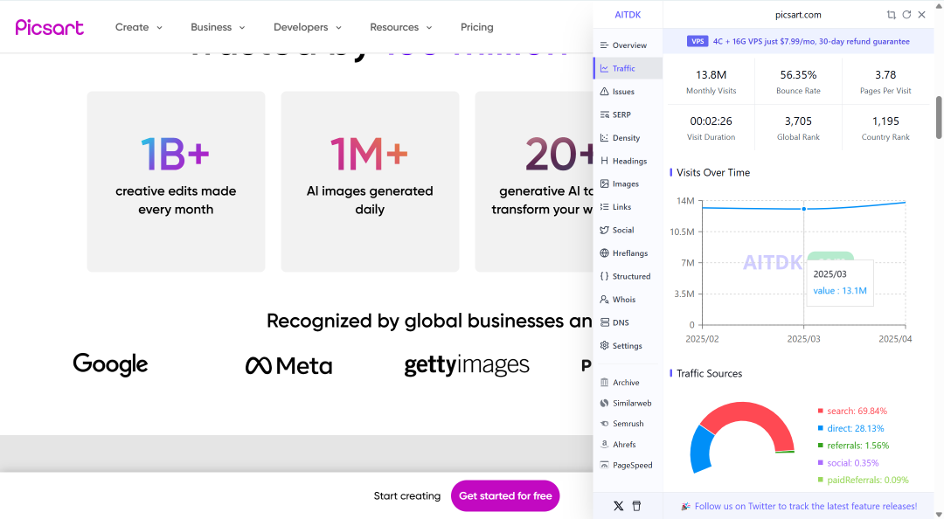The image size is (944, 519).
Task: Refresh the AITDK panel
Action: coord(906,15)
